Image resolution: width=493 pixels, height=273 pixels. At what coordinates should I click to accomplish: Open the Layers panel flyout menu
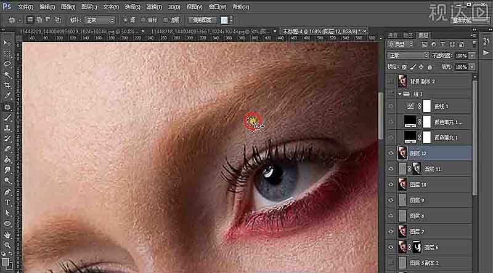pyautogui.click(x=473, y=35)
